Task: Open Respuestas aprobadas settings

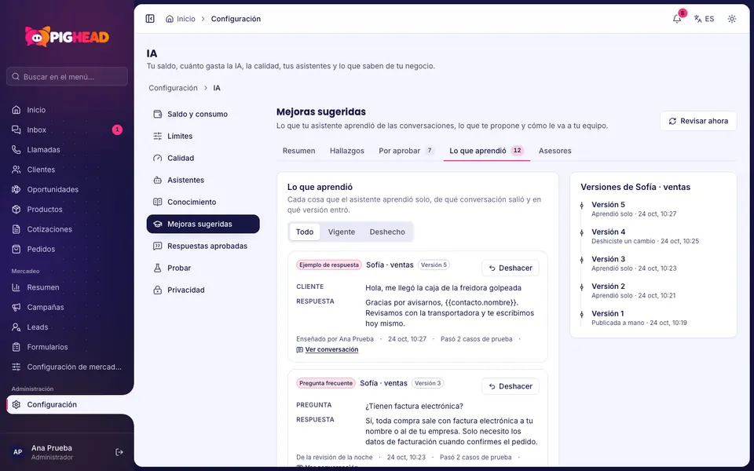Action: [x=203, y=246]
